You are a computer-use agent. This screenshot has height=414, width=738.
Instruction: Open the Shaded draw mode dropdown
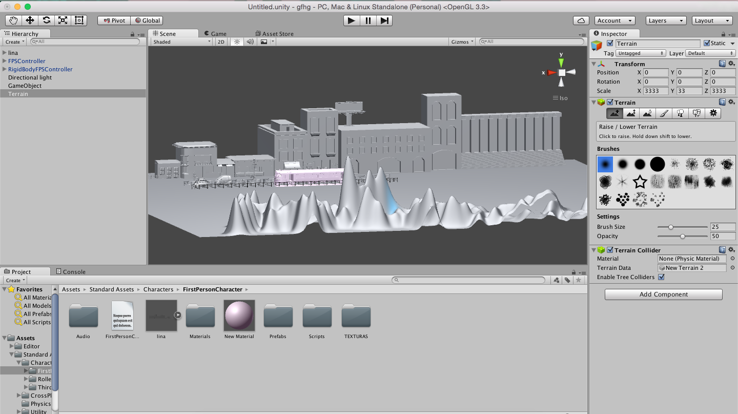(181, 42)
